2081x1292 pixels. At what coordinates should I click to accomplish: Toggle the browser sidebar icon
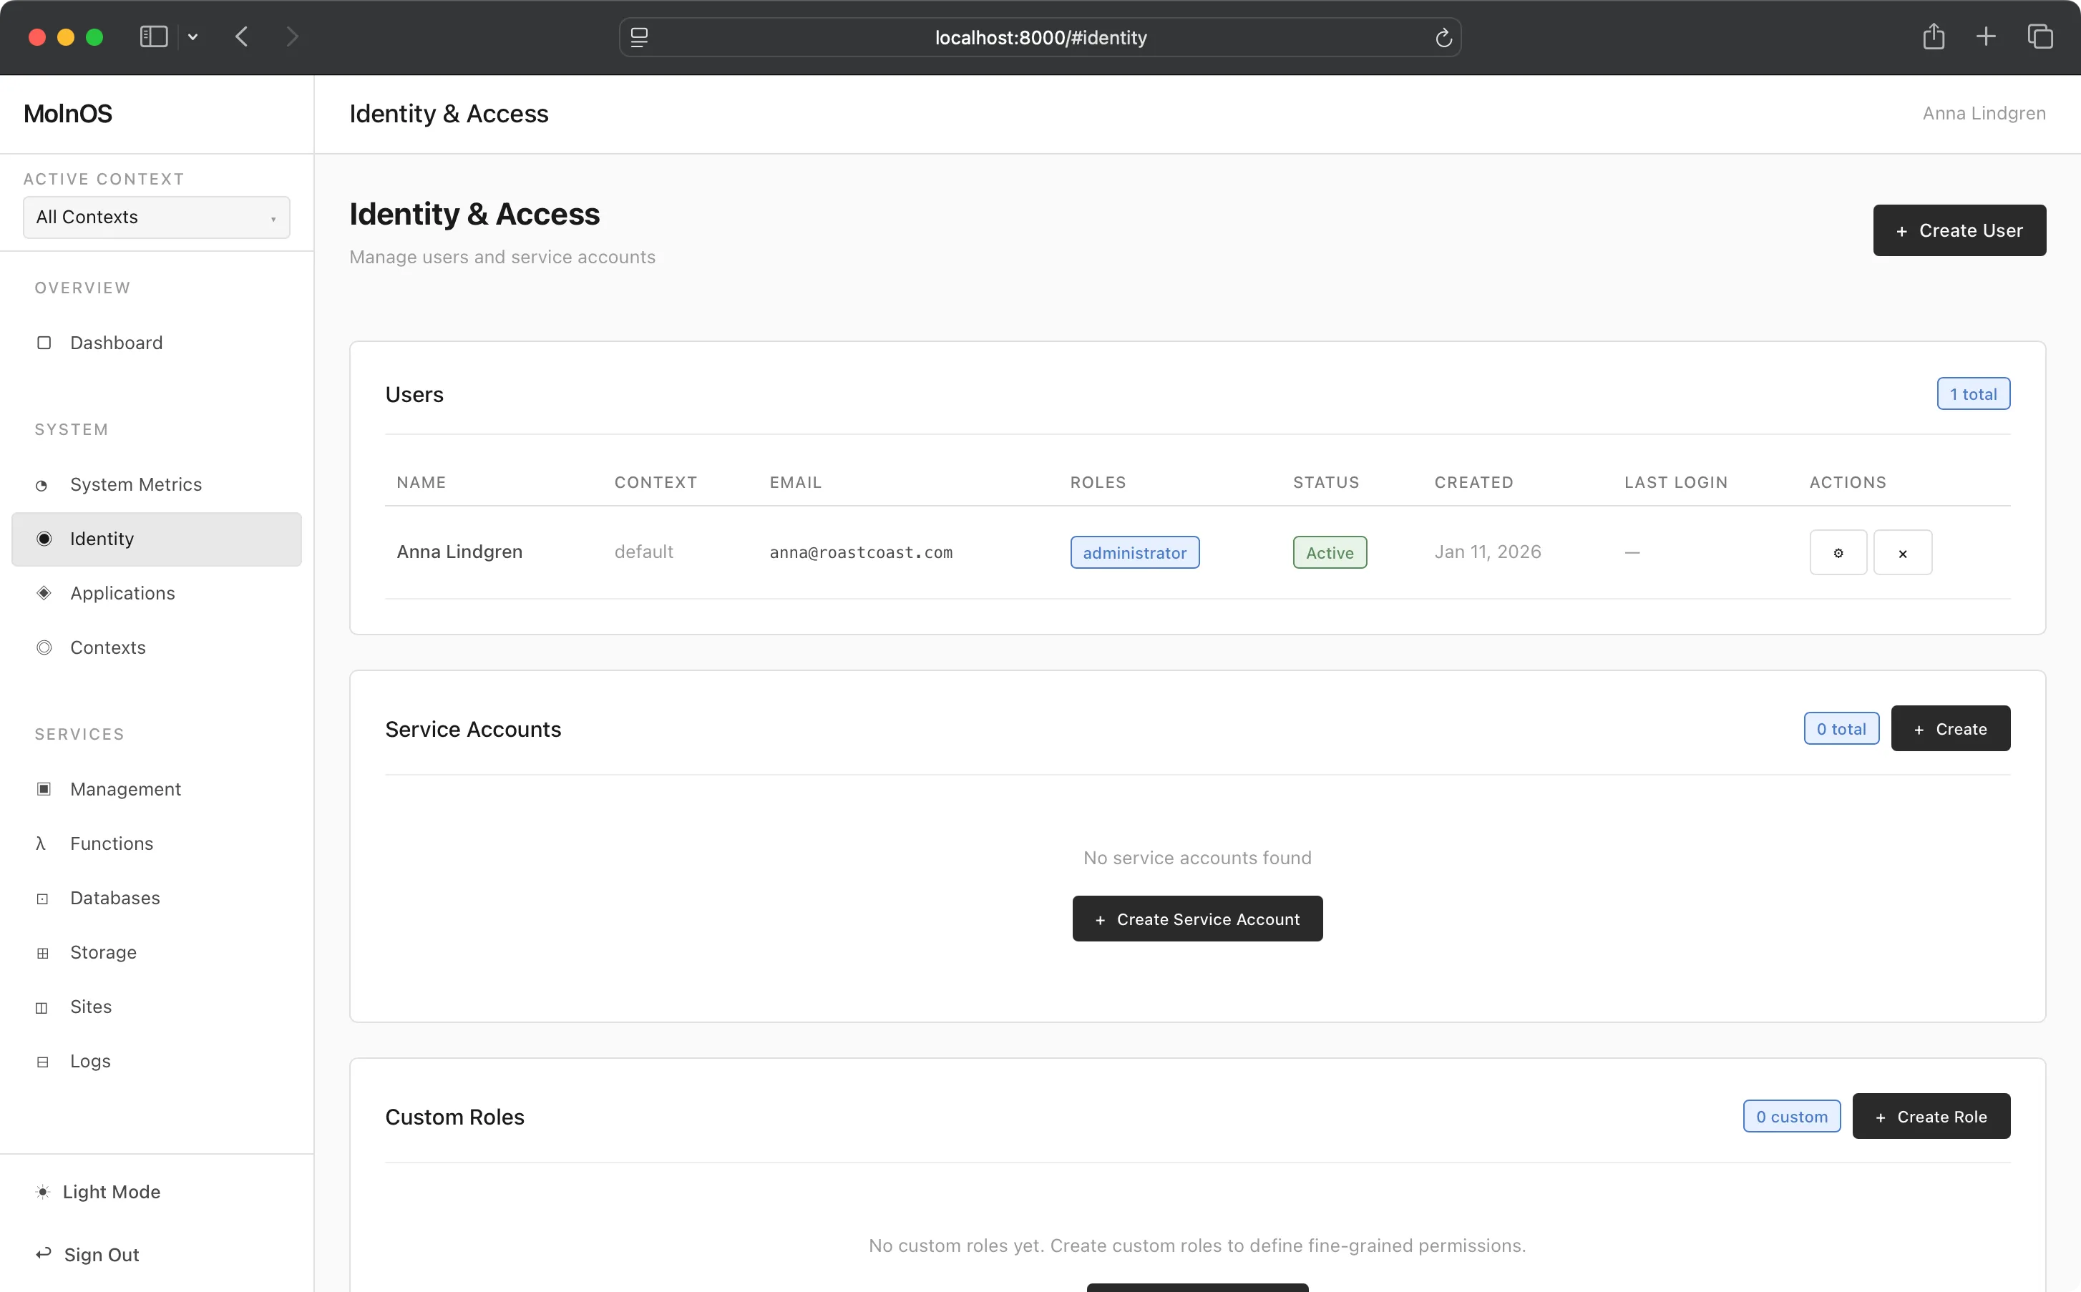click(x=153, y=36)
